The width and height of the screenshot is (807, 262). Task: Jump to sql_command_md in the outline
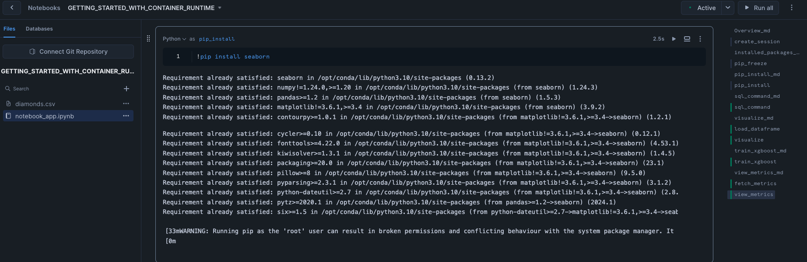point(757,96)
